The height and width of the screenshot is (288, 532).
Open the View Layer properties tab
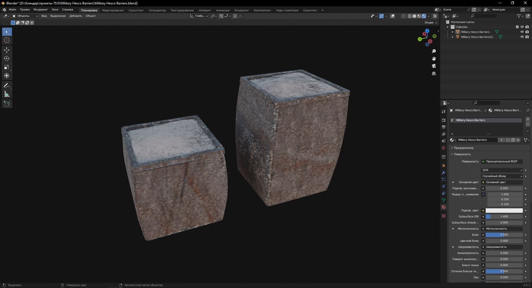[444, 134]
